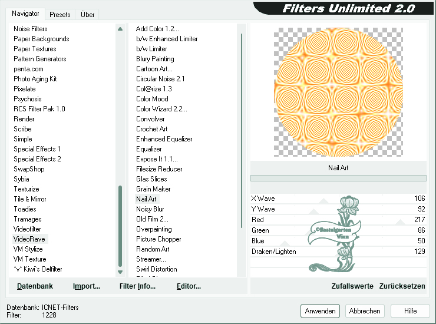The width and height of the screenshot is (436, 324).
Task: Select the Render category
Action: point(24,119)
